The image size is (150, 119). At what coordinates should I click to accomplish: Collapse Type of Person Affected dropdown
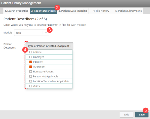49,46
